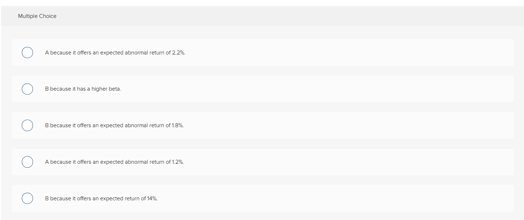
Task: Choose the radio button for the 1.2% abnormal return answer
Action: coord(27,162)
